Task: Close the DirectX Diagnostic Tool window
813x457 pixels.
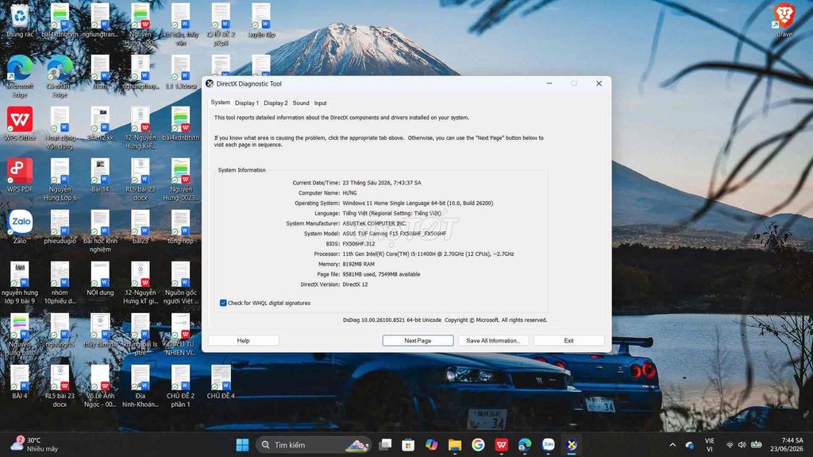Action: 599,83
